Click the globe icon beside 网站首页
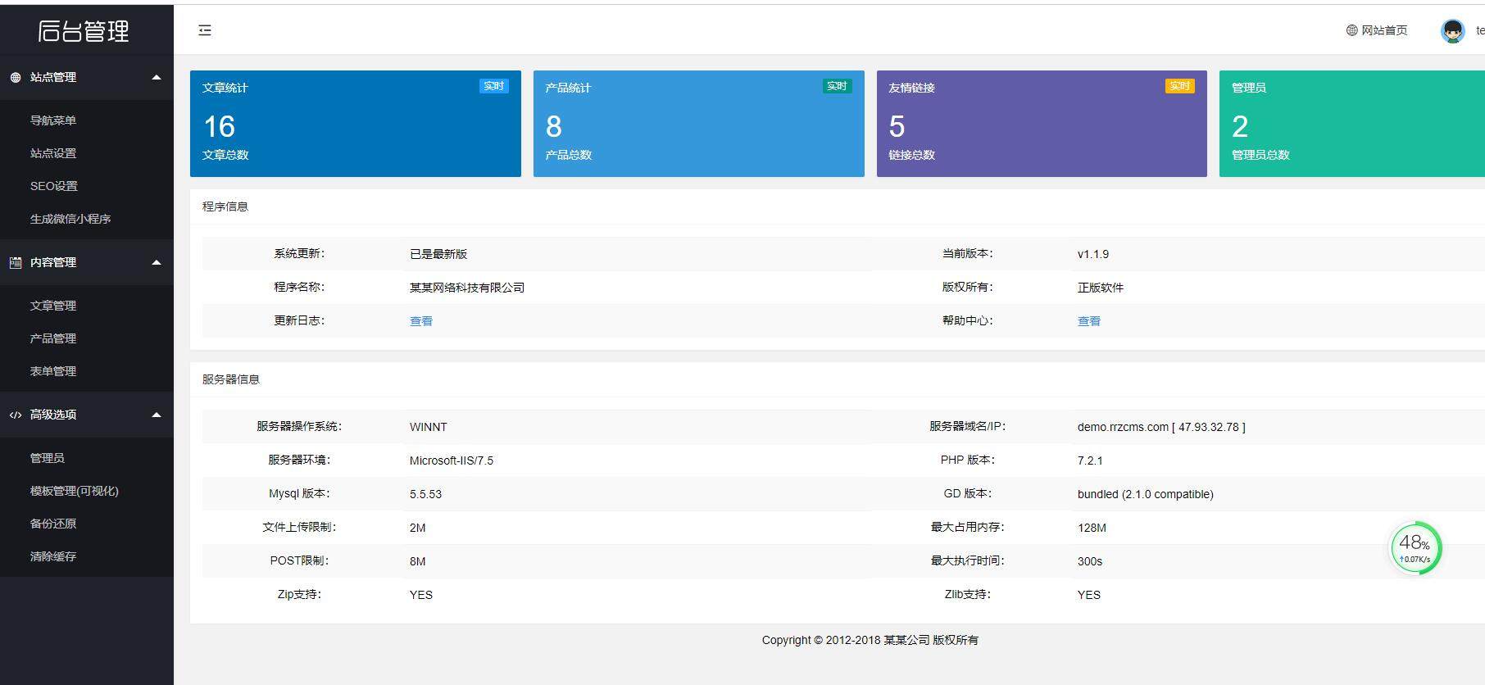Viewport: 1485px width, 685px height. click(1351, 30)
